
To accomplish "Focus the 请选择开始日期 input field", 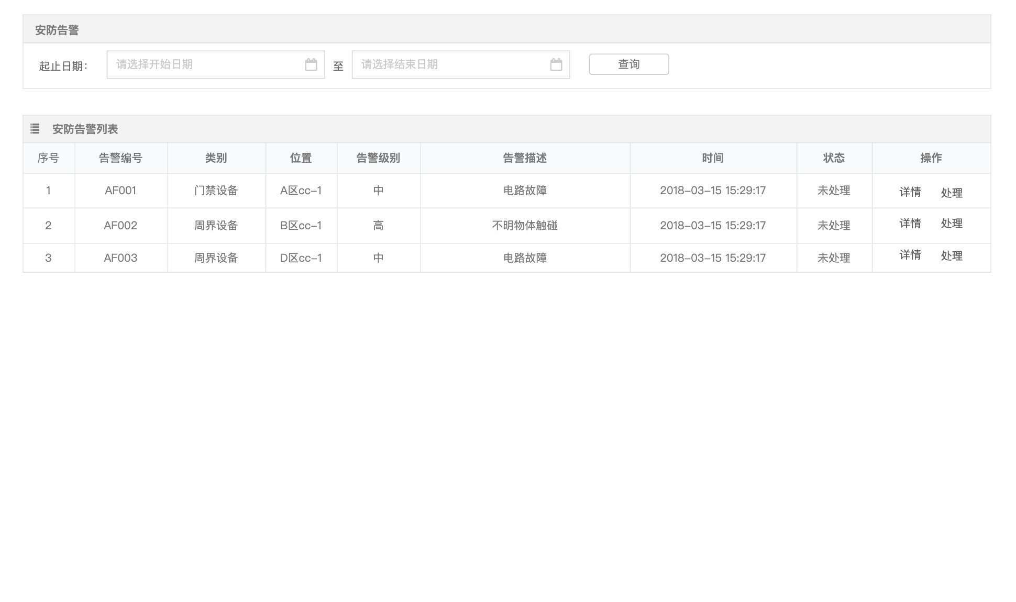I will [x=205, y=64].
